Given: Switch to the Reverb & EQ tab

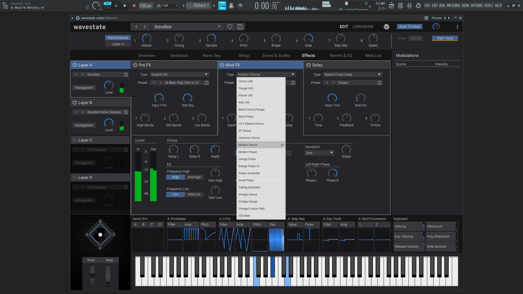Looking at the screenshot, I should 341,56.
